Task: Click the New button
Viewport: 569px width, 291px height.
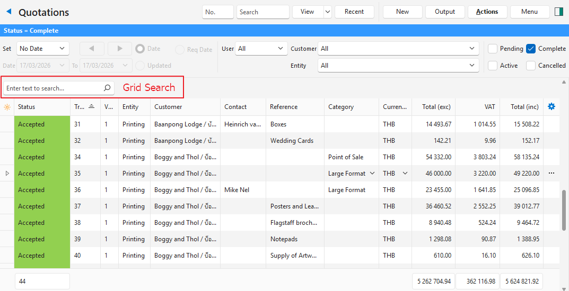Action: coord(402,12)
